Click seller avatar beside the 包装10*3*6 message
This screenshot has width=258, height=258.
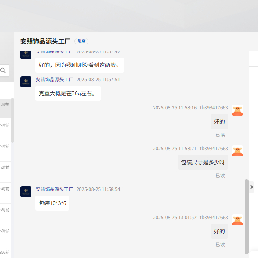[x=26, y=192]
